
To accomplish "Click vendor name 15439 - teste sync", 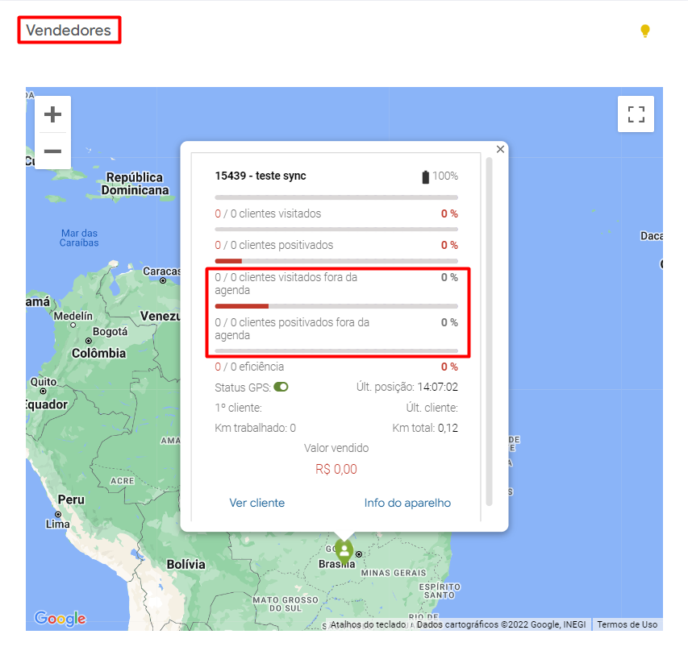I will coord(261,176).
